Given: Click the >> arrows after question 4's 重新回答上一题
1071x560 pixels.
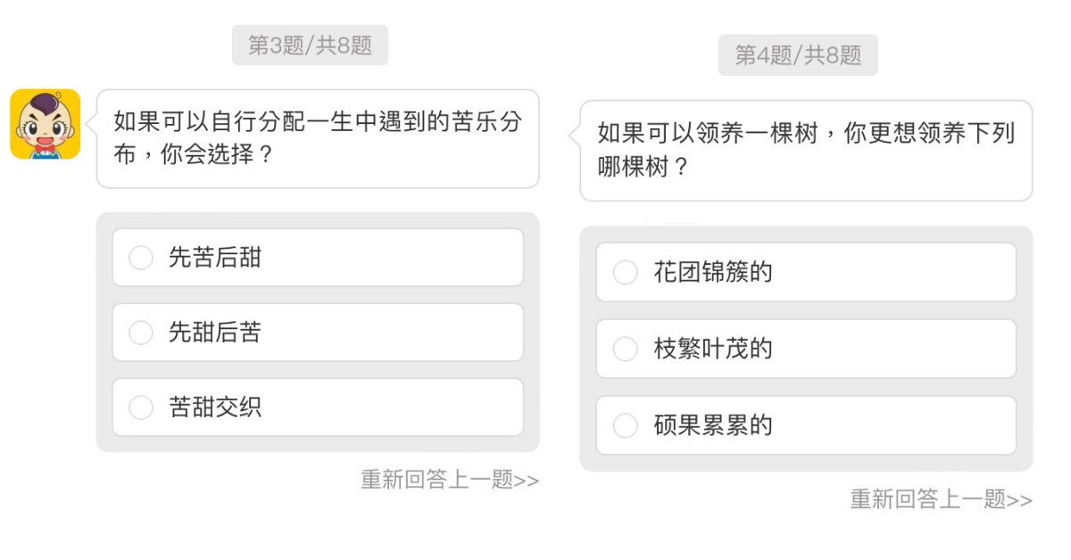Looking at the screenshot, I should coord(1020,500).
